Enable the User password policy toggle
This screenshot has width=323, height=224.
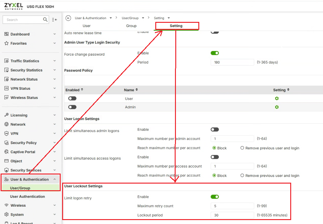point(72,98)
